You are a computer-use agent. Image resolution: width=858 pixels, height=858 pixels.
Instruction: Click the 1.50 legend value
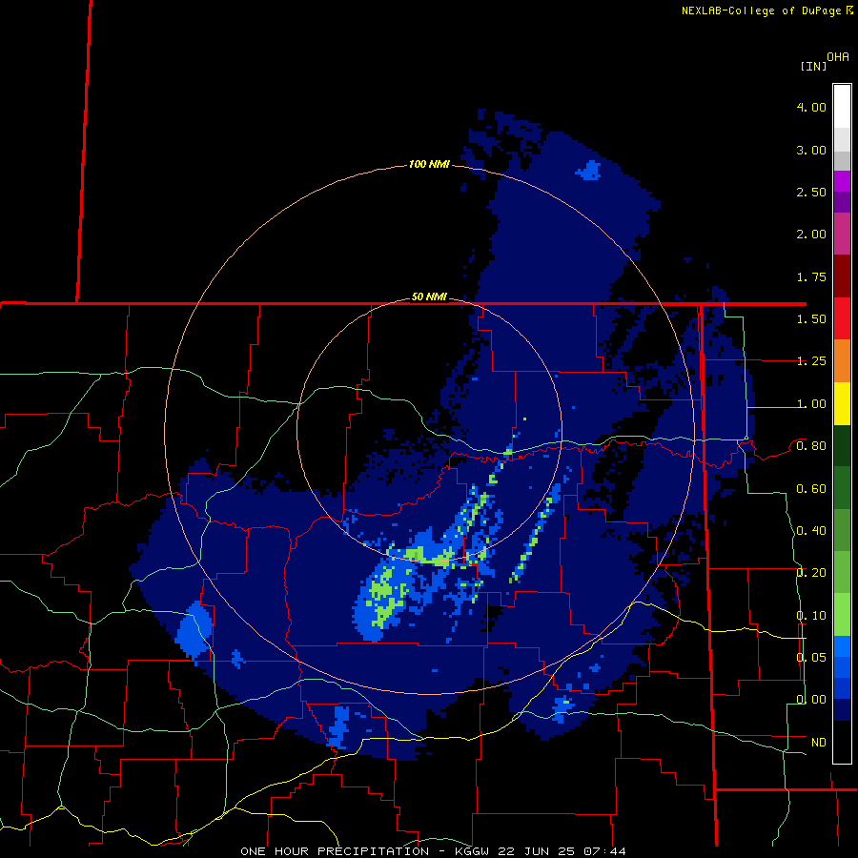pos(811,319)
